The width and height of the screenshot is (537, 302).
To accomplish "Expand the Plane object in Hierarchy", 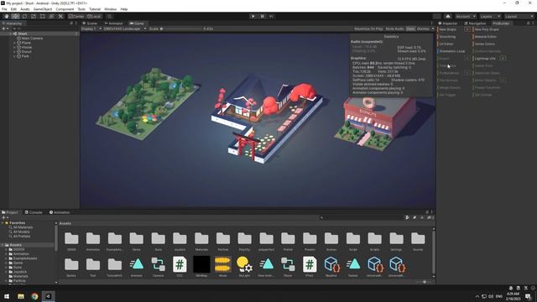I will click(14, 43).
